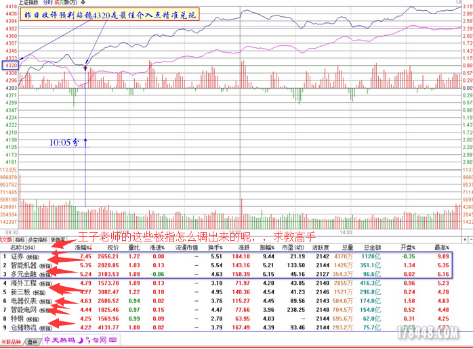This screenshot has width=473, height=349.
Task: Click the sort arrow on 涨幅% column
Action: 91,248
